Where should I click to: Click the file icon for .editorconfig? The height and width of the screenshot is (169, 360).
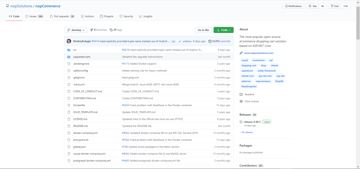coord(69,71)
